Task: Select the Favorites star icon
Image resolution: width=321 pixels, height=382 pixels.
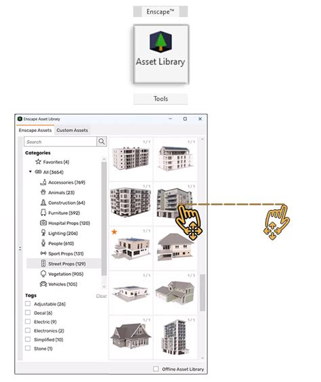Action: pyautogui.click(x=38, y=162)
